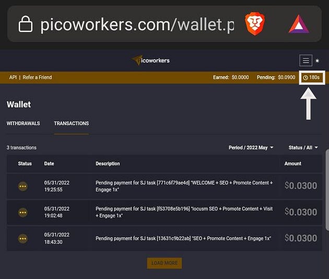Open the Status / All dropdown
The image size is (329, 279).
pos(303,148)
